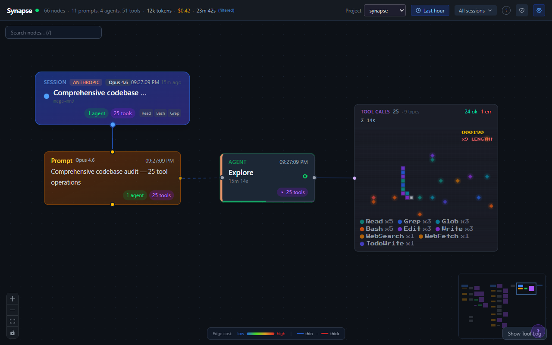This screenshot has width=552, height=345.
Task: Open the settings gear icon
Action: (539, 10)
